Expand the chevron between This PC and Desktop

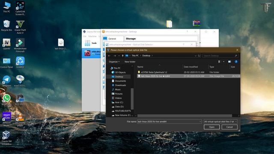(x=140, y=56)
